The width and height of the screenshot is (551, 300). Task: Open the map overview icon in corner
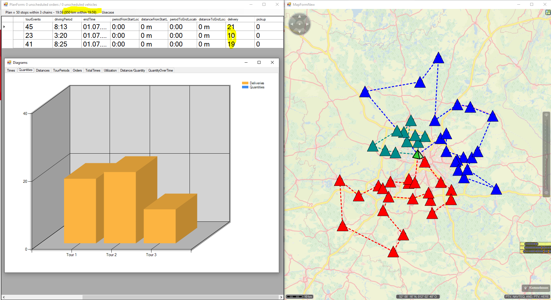pos(548,12)
